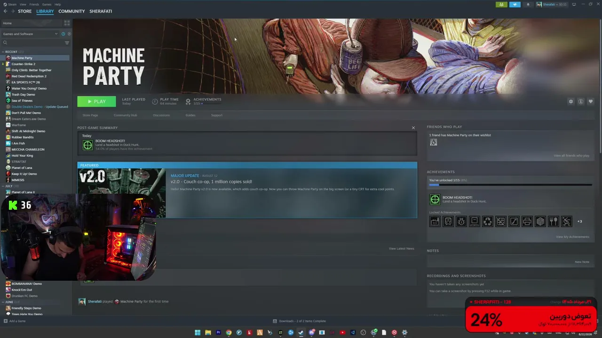Open Discord from the taskbar

click(311, 333)
